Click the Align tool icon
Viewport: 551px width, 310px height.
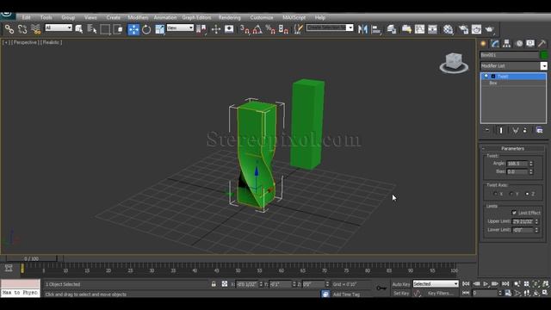pos(376,29)
